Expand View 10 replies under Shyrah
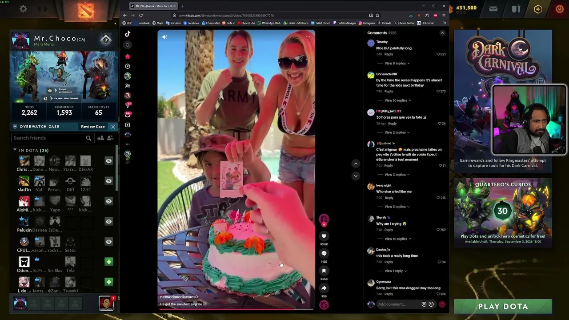569x320 pixels. pyautogui.click(x=397, y=239)
